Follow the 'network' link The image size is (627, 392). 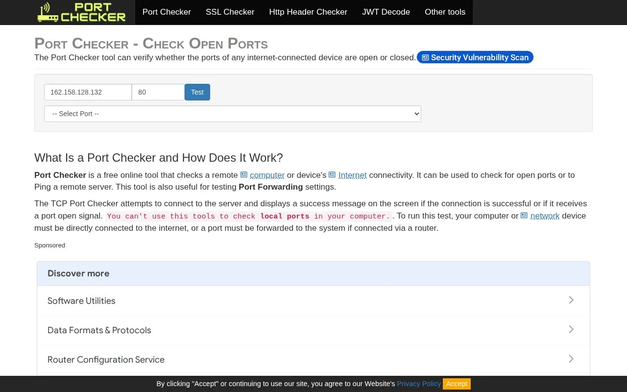pos(545,216)
